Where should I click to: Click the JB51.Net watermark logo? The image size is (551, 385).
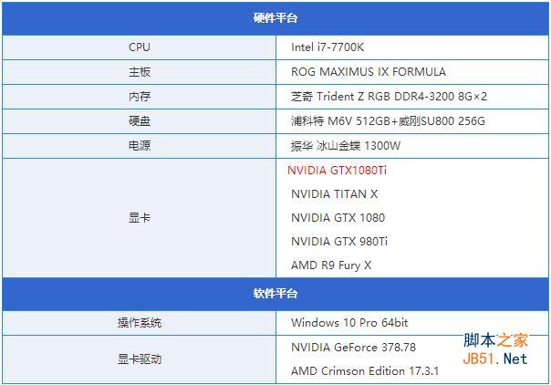click(x=495, y=349)
